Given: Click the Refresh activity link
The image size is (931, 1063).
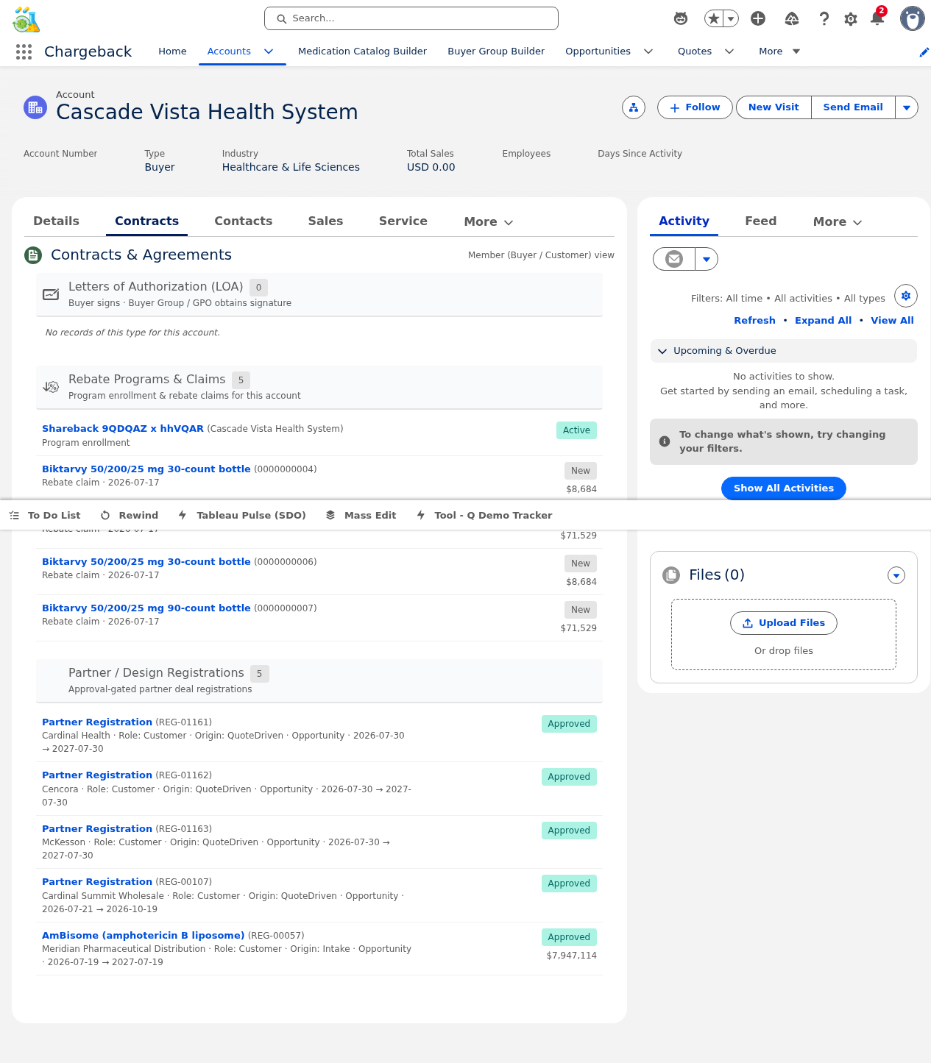Looking at the screenshot, I should (754, 321).
